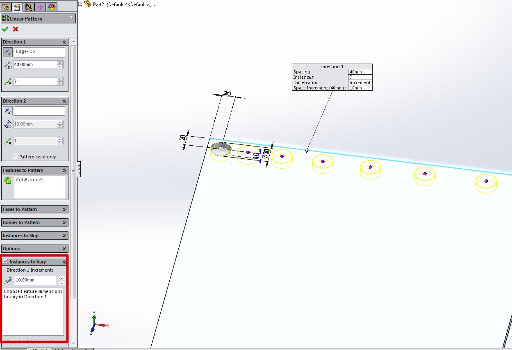Select Cut-Extrude1 in Features to Pattern

click(30, 180)
